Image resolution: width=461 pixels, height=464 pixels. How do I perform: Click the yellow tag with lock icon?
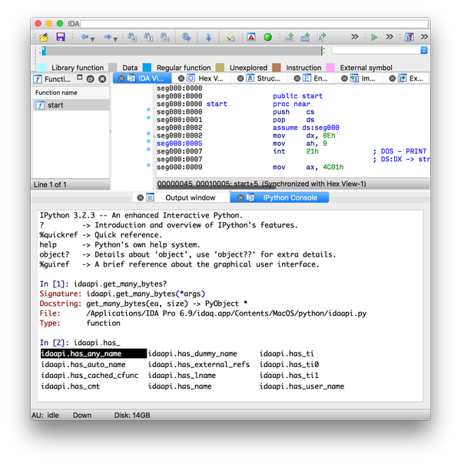click(x=230, y=38)
